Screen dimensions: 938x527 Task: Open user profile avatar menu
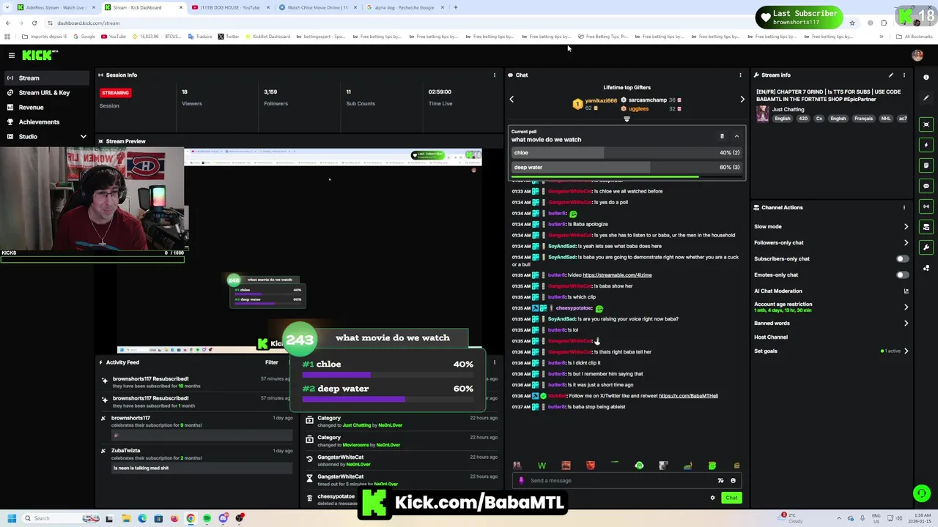917,55
